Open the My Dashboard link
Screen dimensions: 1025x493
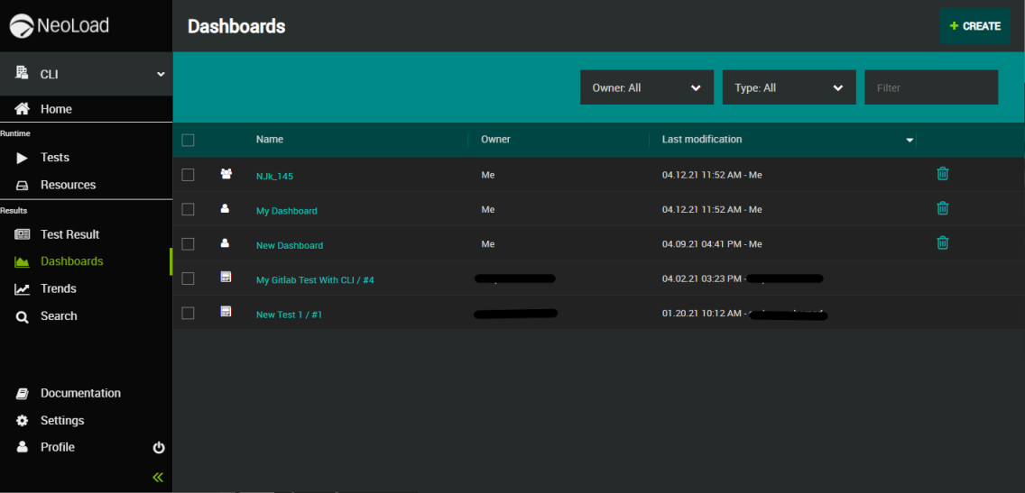pos(287,211)
